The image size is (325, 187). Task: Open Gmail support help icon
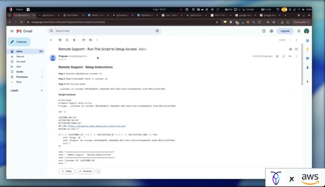264,31
